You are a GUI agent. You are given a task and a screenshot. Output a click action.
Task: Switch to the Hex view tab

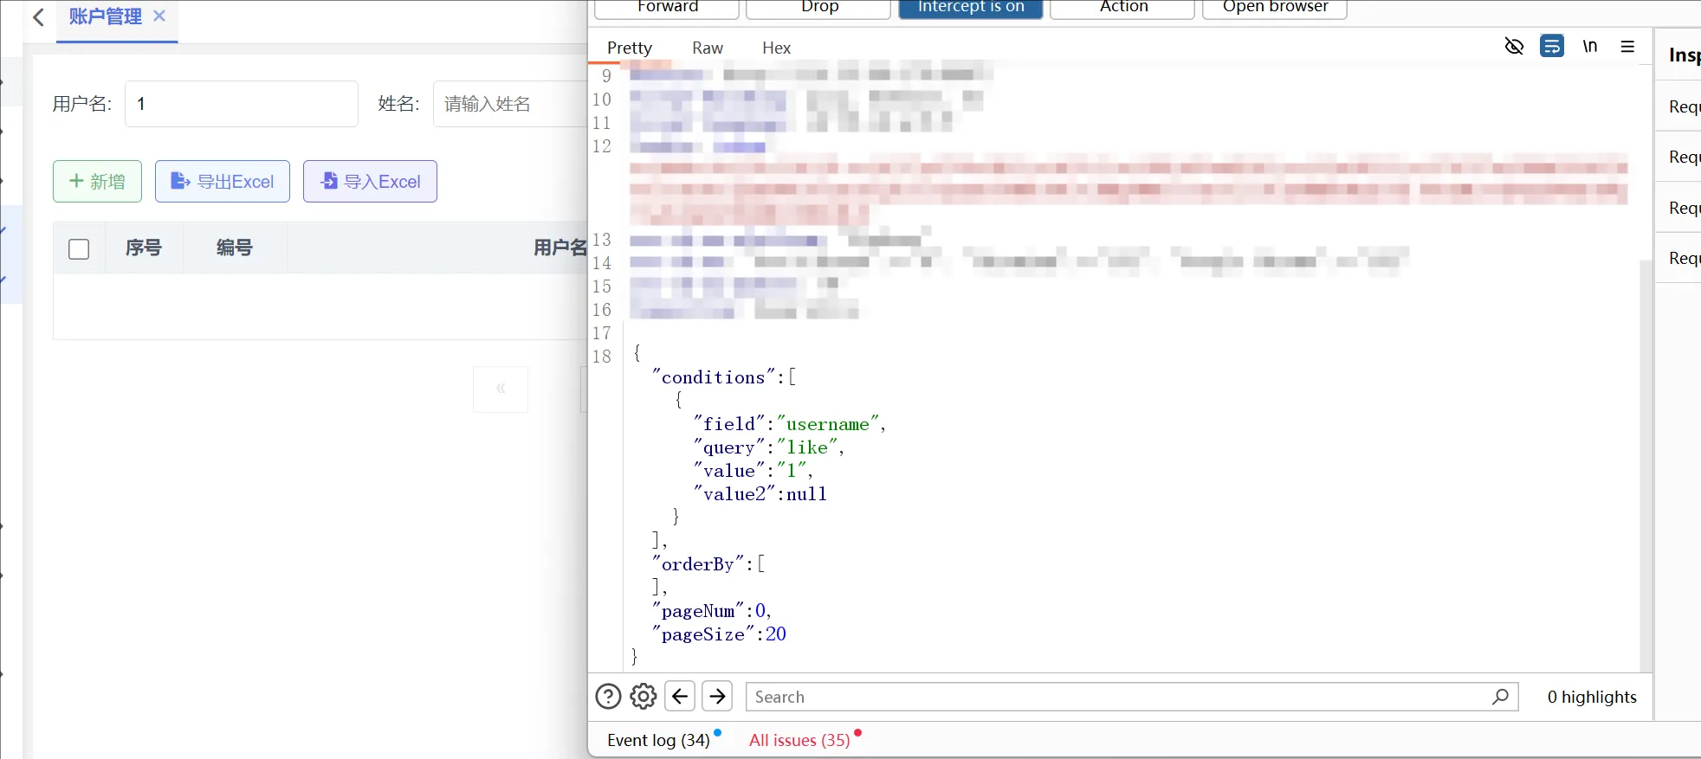click(x=777, y=48)
